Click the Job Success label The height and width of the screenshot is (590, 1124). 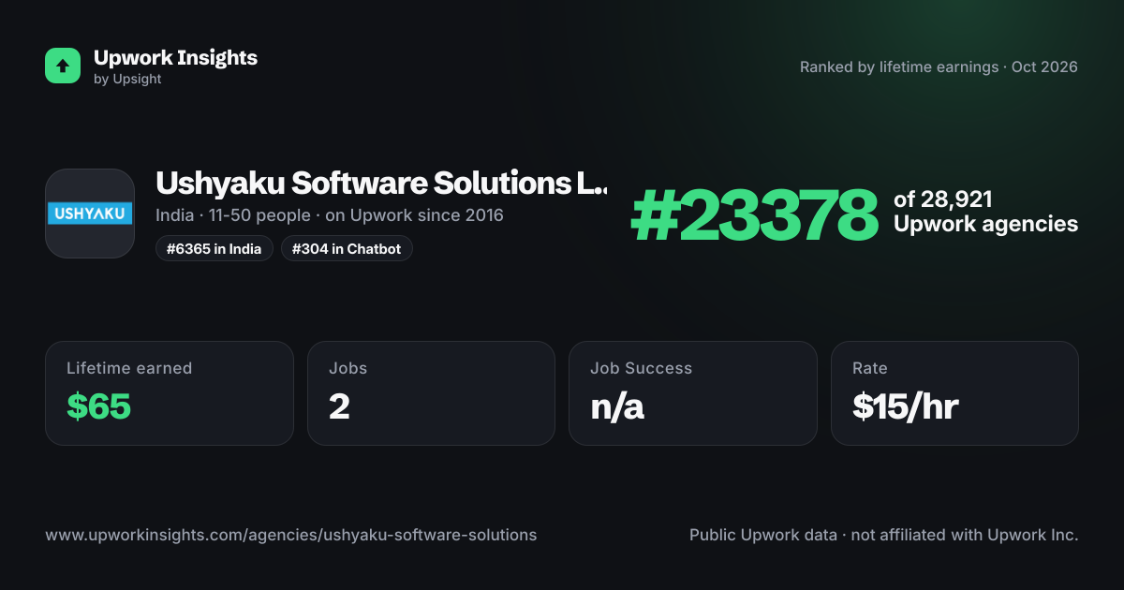641,368
